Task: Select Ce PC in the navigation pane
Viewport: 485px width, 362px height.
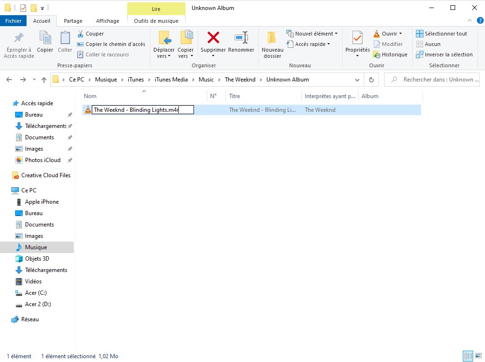Action: (29, 190)
